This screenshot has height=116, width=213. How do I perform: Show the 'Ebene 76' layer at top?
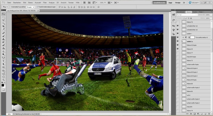tap(178, 22)
